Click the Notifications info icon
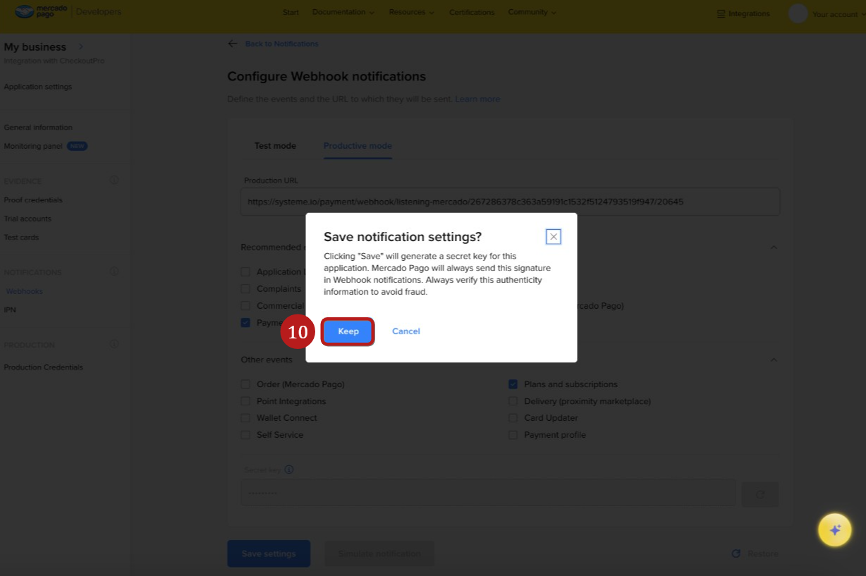Viewport: 866px width, 576px height. coord(114,271)
